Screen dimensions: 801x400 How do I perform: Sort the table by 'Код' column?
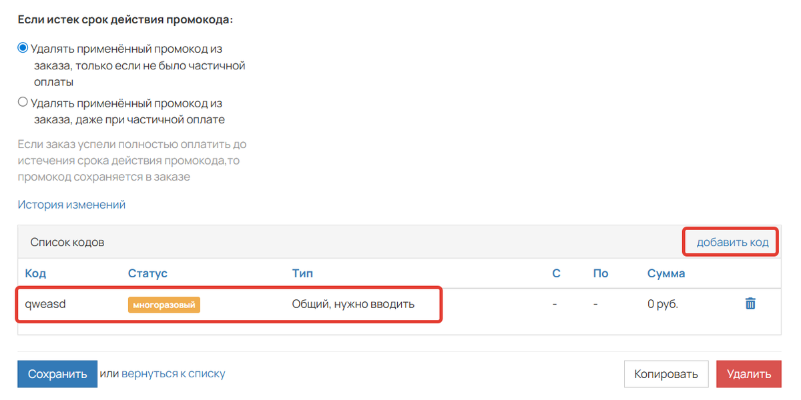35,273
